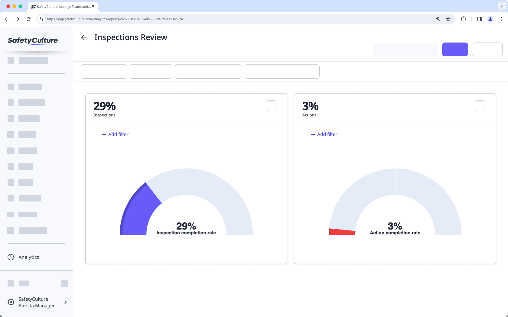Add a filter on the Inspections chart

[x=115, y=134]
